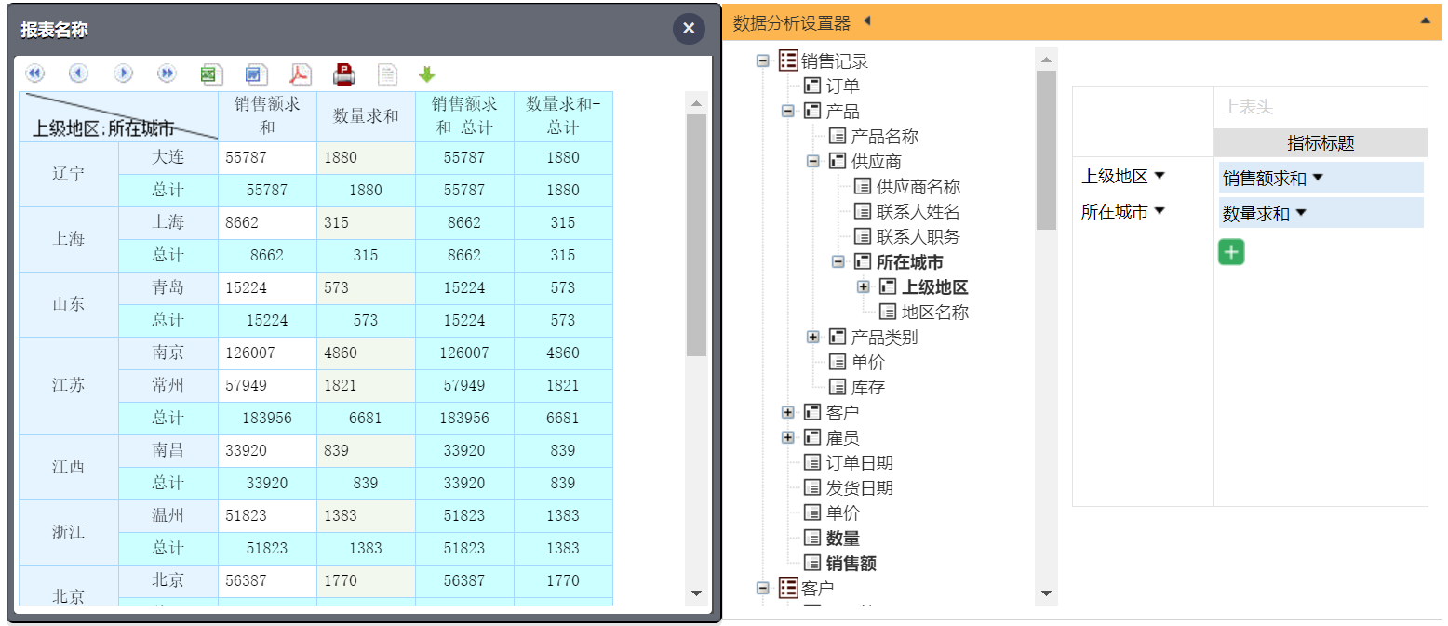Image resolution: width=1448 pixels, height=626 pixels.
Task: Expand the 雇员 tree node
Action: click(x=787, y=437)
